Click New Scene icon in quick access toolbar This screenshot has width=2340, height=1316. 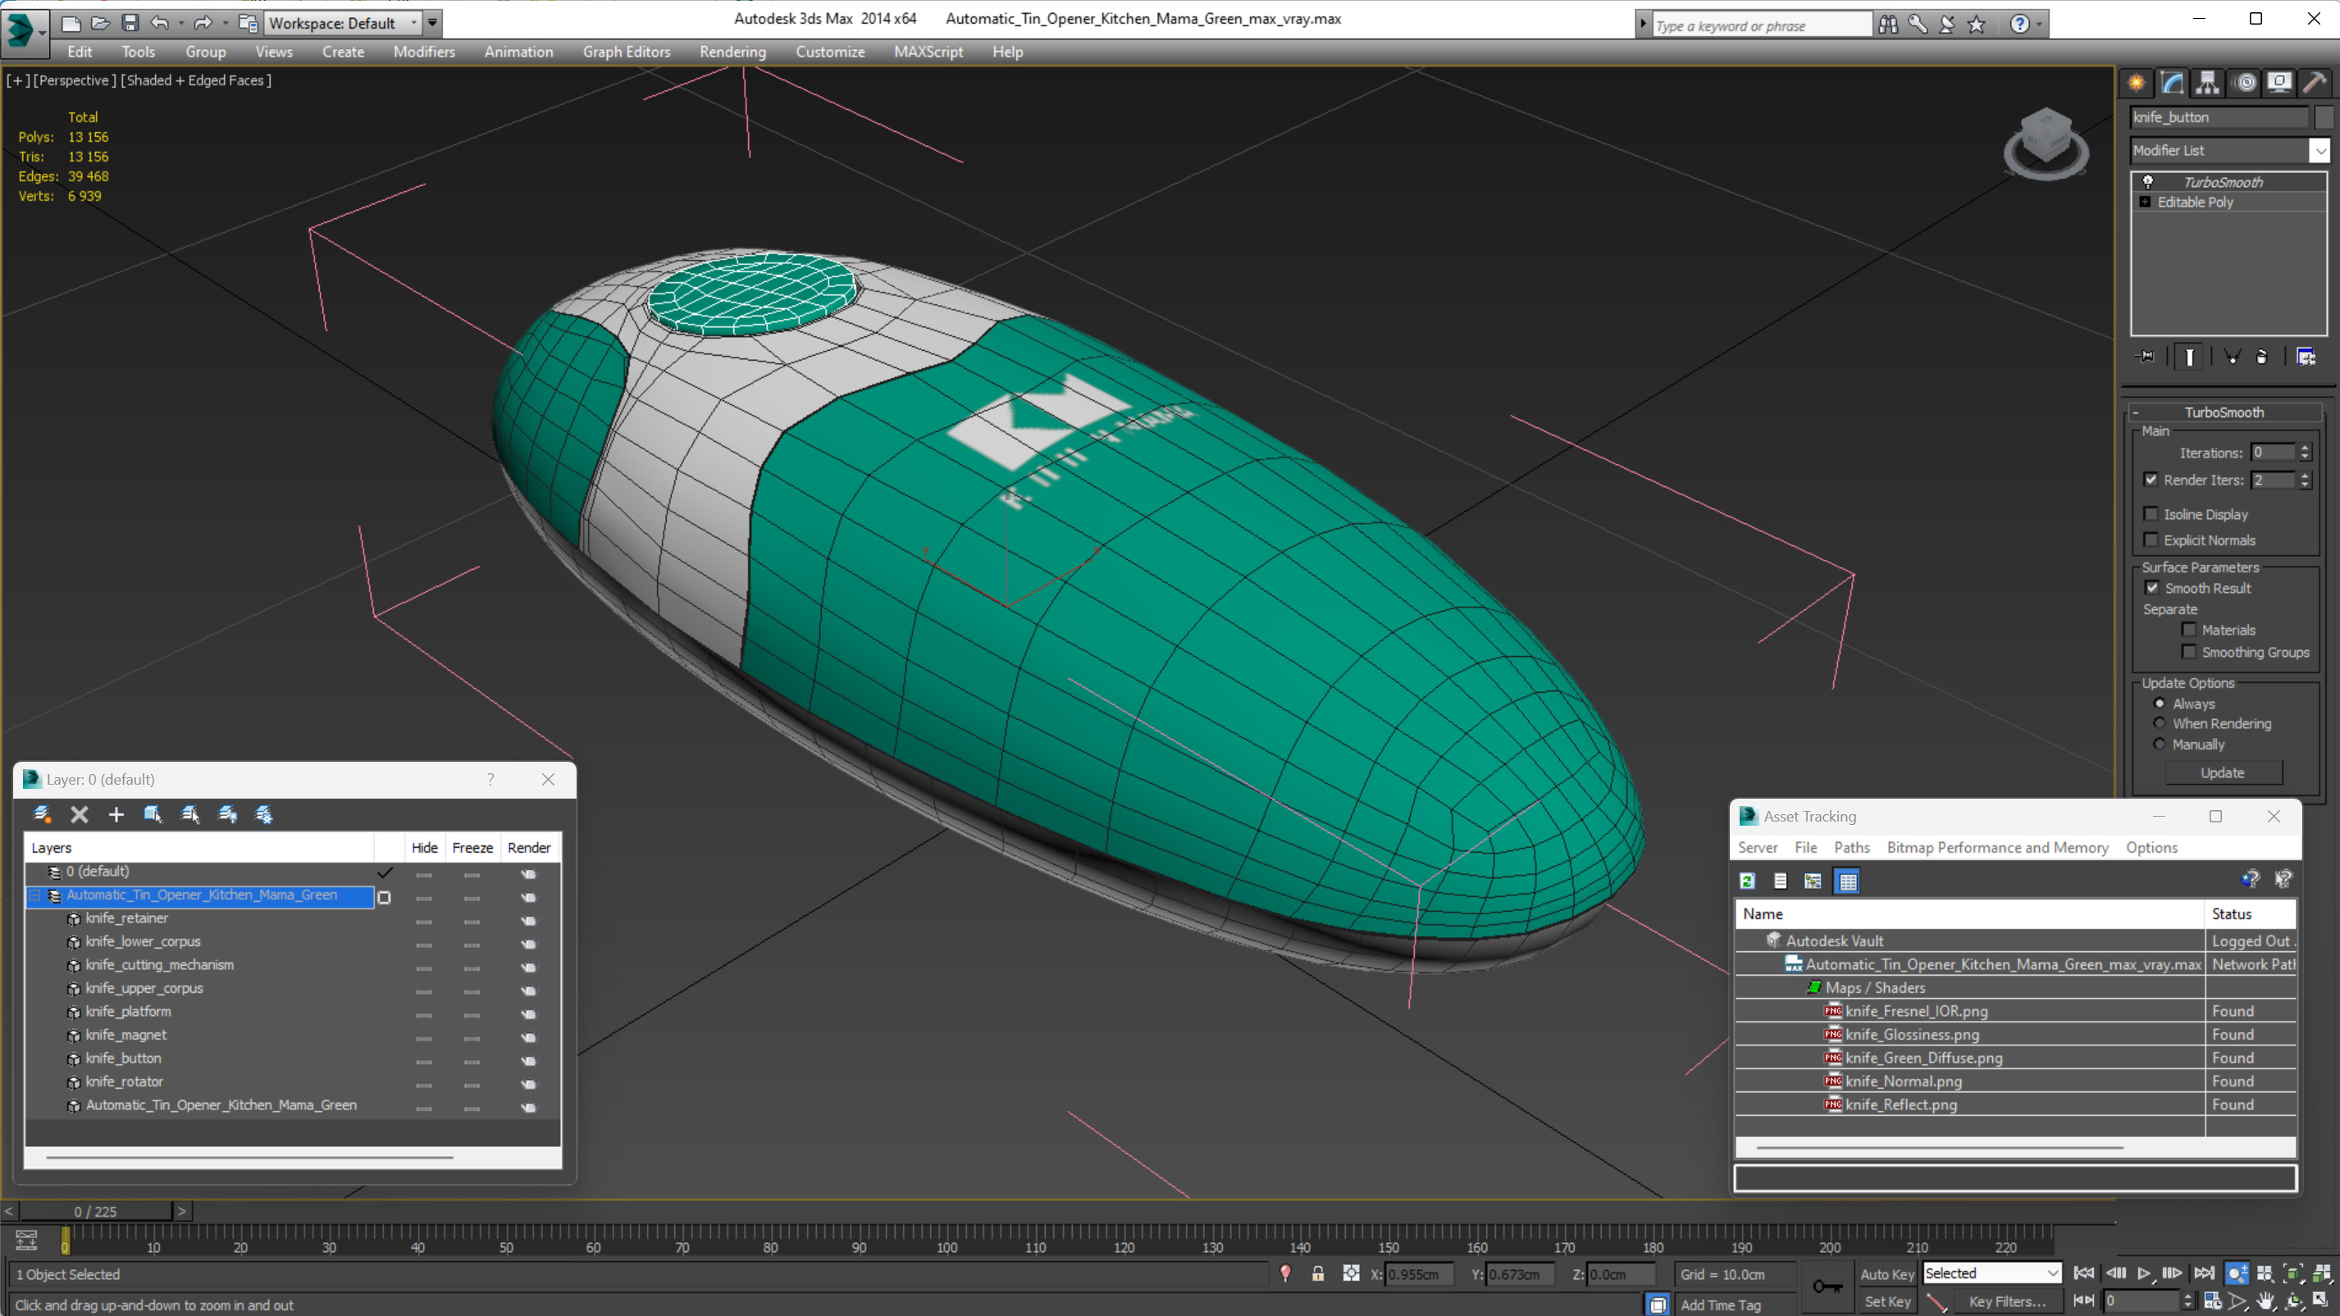[x=70, y=23]
